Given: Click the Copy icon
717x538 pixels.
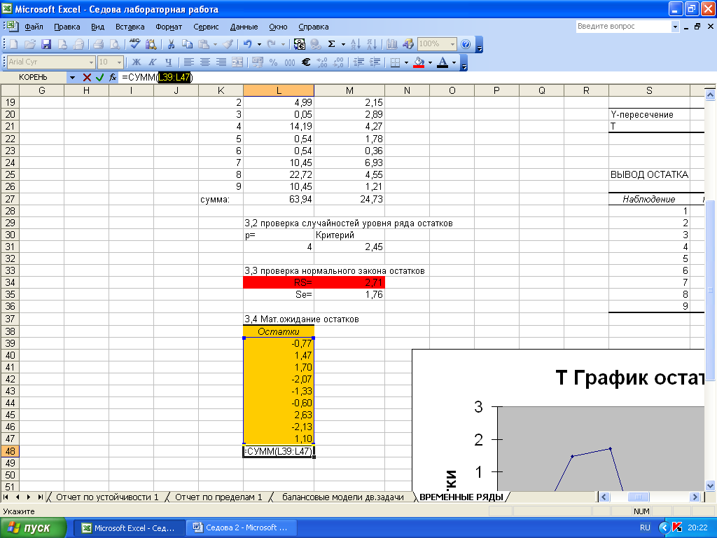Looking at the screenshot, I should [x=187, y=44].
